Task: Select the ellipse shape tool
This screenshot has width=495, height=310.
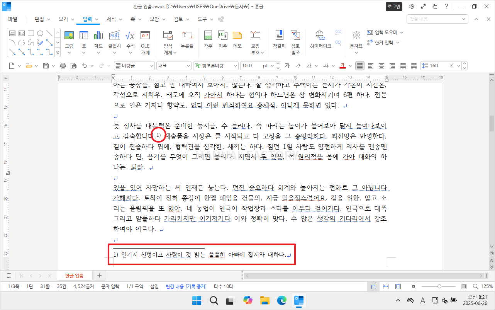Action: pos(40,33)
